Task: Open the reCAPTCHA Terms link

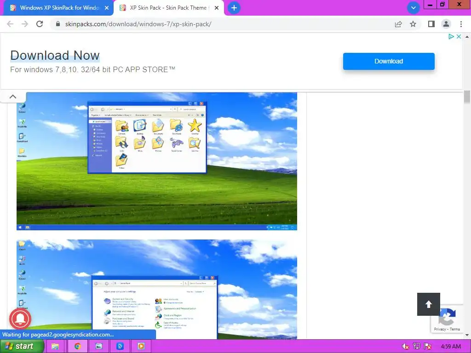Action: 455,329
